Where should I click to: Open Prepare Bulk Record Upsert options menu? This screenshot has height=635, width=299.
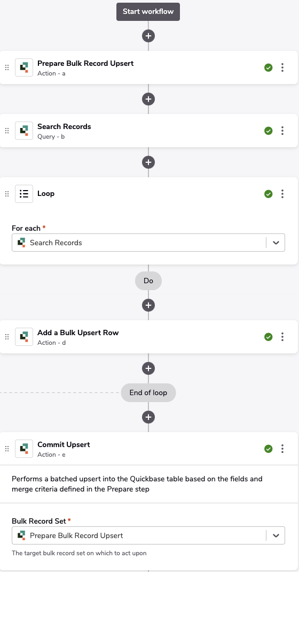[282, 67]
